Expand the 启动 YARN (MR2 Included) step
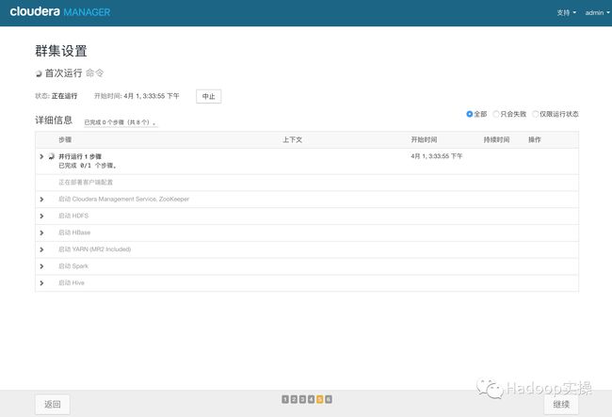This screenshot has width=612, height=417. (x=41, y=249)
